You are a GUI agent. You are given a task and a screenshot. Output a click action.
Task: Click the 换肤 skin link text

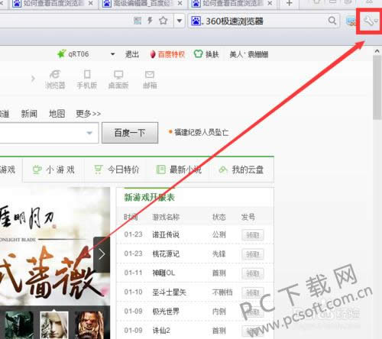tap(212, 54)
